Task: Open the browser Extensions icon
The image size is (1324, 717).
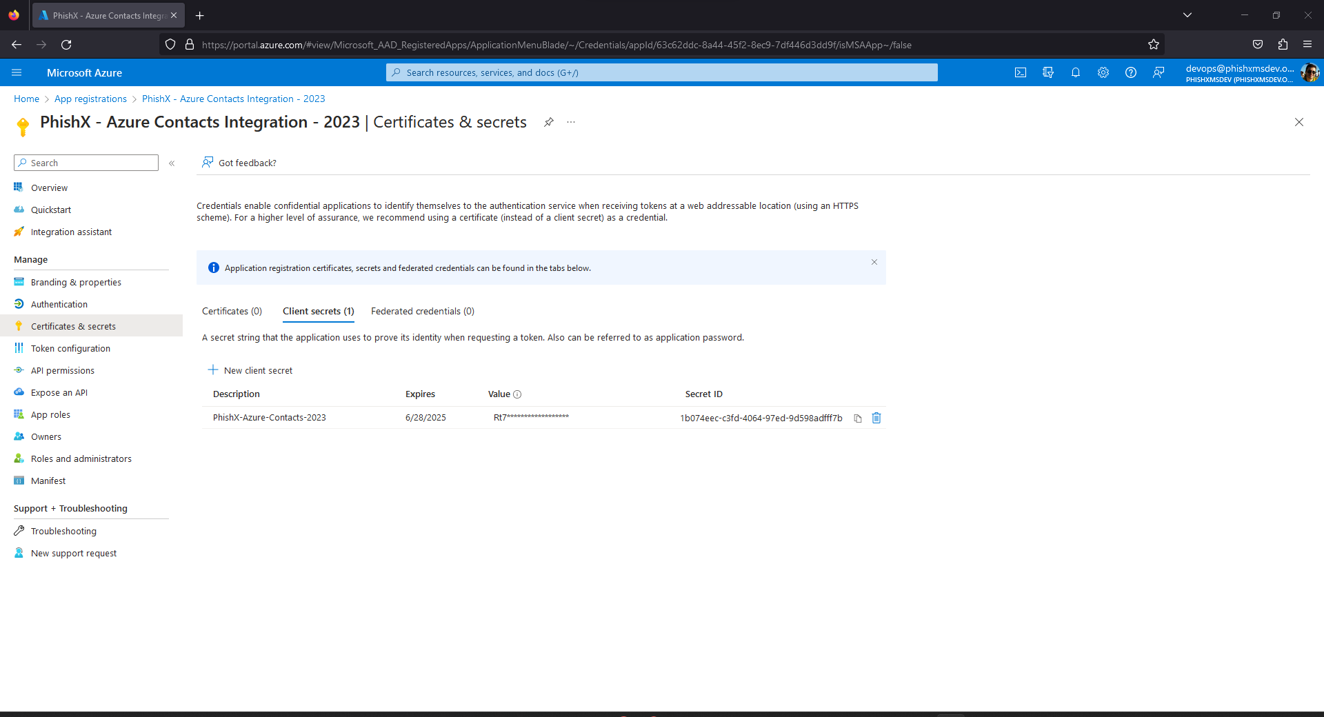Action: [x=1283, y=45]
